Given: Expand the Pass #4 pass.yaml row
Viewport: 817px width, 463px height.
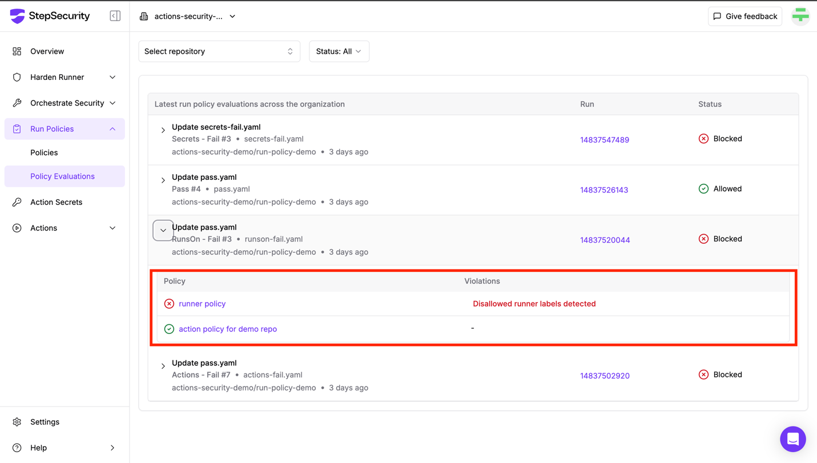Looking at the screenshot, I should click(163, 180).
